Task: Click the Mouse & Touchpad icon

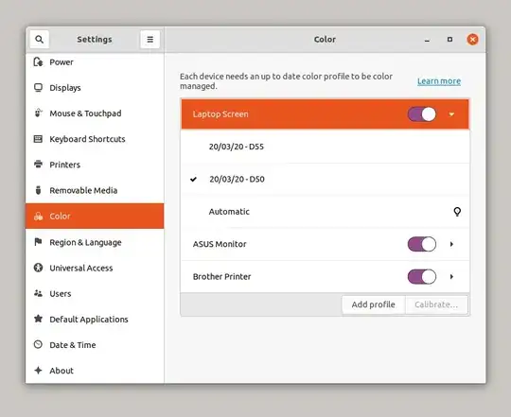Action: (x=39, y=113)
